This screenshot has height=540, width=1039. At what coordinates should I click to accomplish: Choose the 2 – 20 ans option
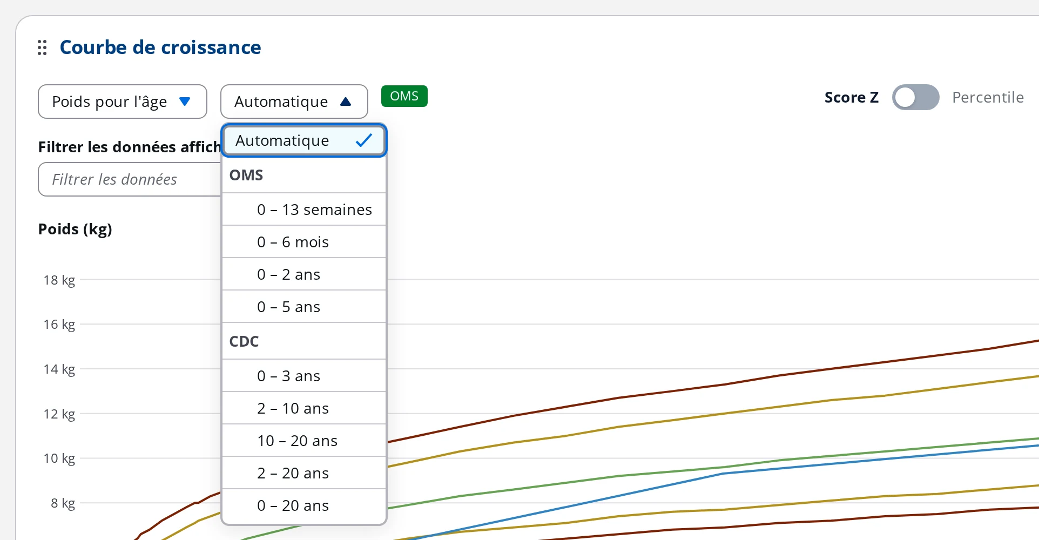304,473
